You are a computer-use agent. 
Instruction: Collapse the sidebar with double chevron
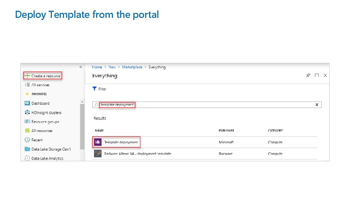(81, 67)
